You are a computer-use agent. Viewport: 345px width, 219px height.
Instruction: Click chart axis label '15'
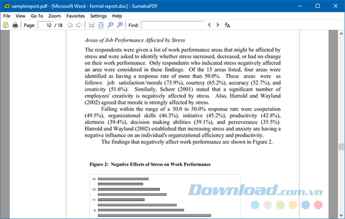click(x=94, y=179)
